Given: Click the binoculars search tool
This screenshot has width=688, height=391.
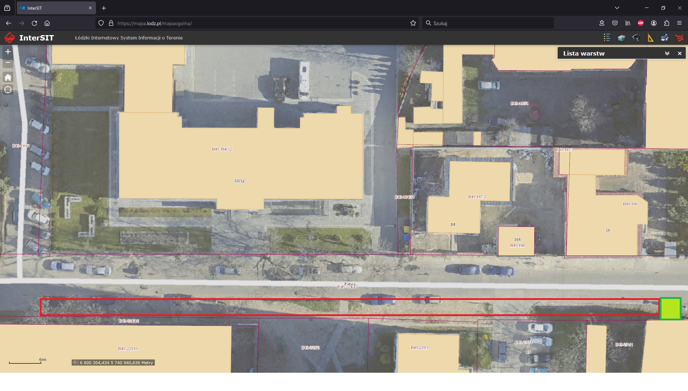Looking at the screenshot, I should [x=636, y=38].
